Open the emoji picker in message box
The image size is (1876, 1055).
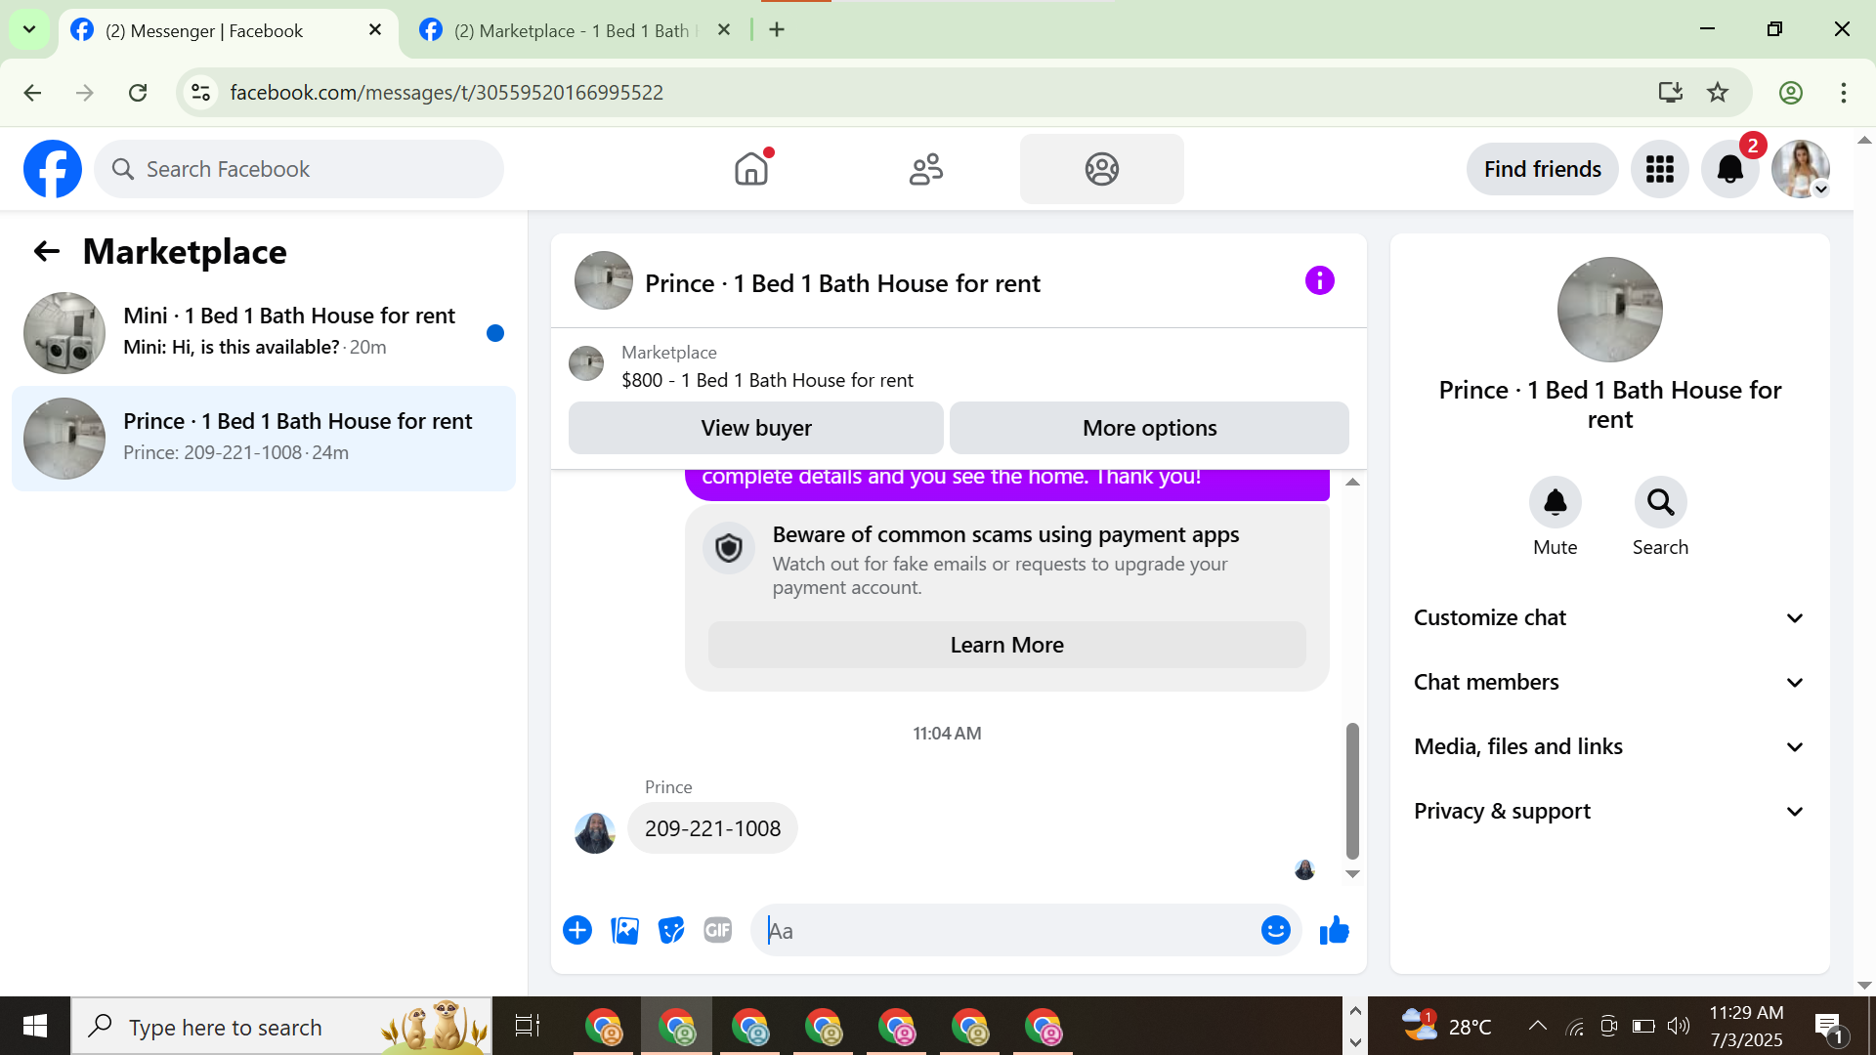pyautogui.click(x=1275, y=931)
